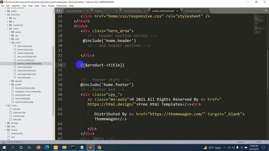Expand the layouts folder
Screen dimensions: 269x151
pyautogui.click(x=10, y=81)
